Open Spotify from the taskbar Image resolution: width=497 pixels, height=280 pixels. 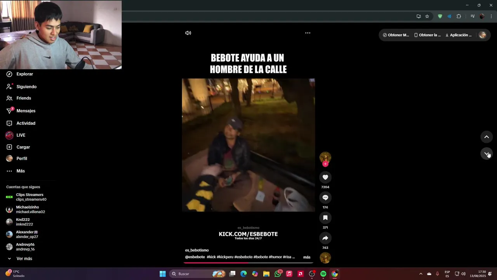pos(323,274)
